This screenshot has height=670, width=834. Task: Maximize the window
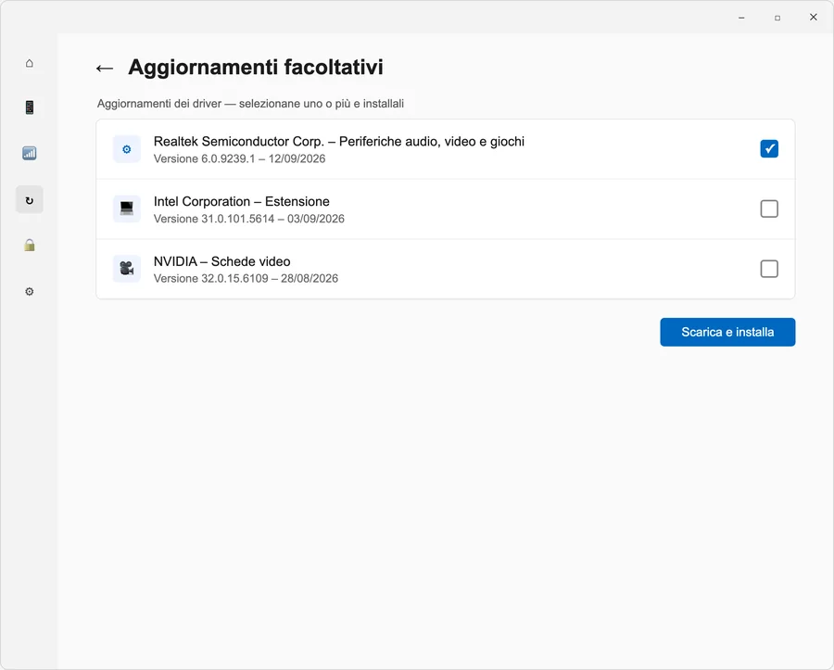click(x=777, y=18)
